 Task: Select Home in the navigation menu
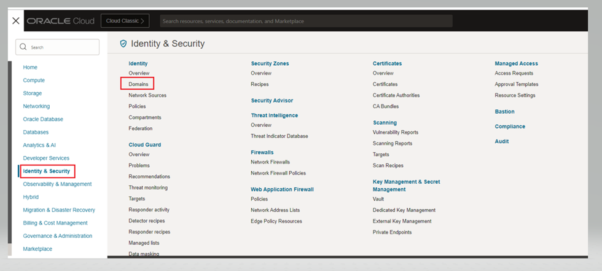pos(30,67)
